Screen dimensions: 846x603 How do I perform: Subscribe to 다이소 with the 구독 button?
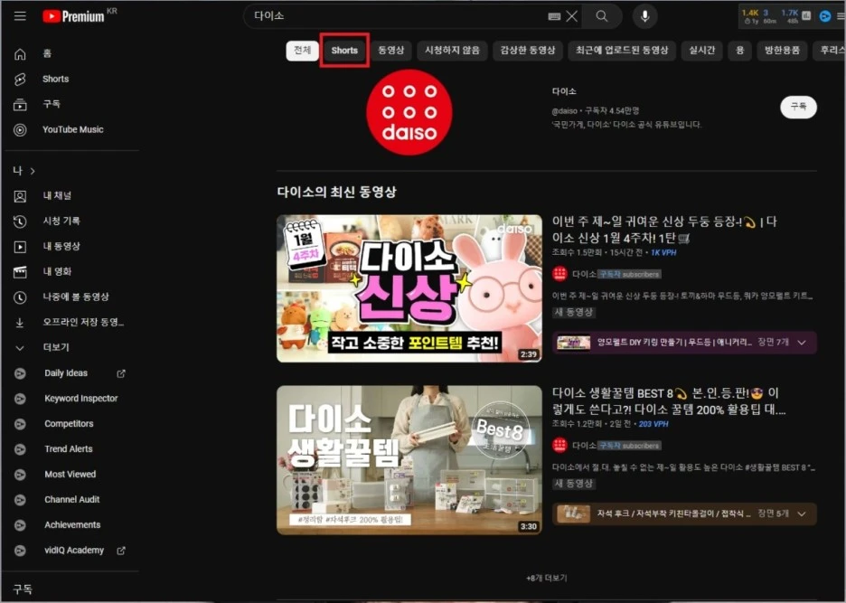pyautogui.click(x=798, y=107)
